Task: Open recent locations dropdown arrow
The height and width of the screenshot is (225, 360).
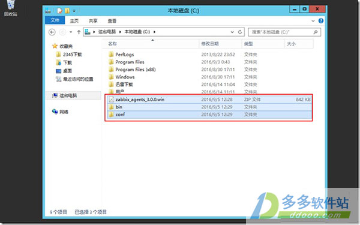Action: tap(71, 32)
